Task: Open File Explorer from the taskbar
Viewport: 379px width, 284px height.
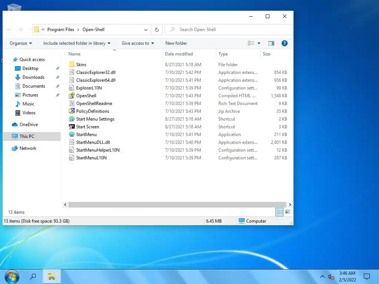Action: click(51, 277)
